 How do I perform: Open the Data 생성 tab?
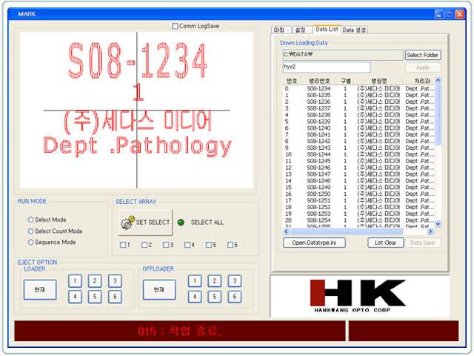click(354, 30)
